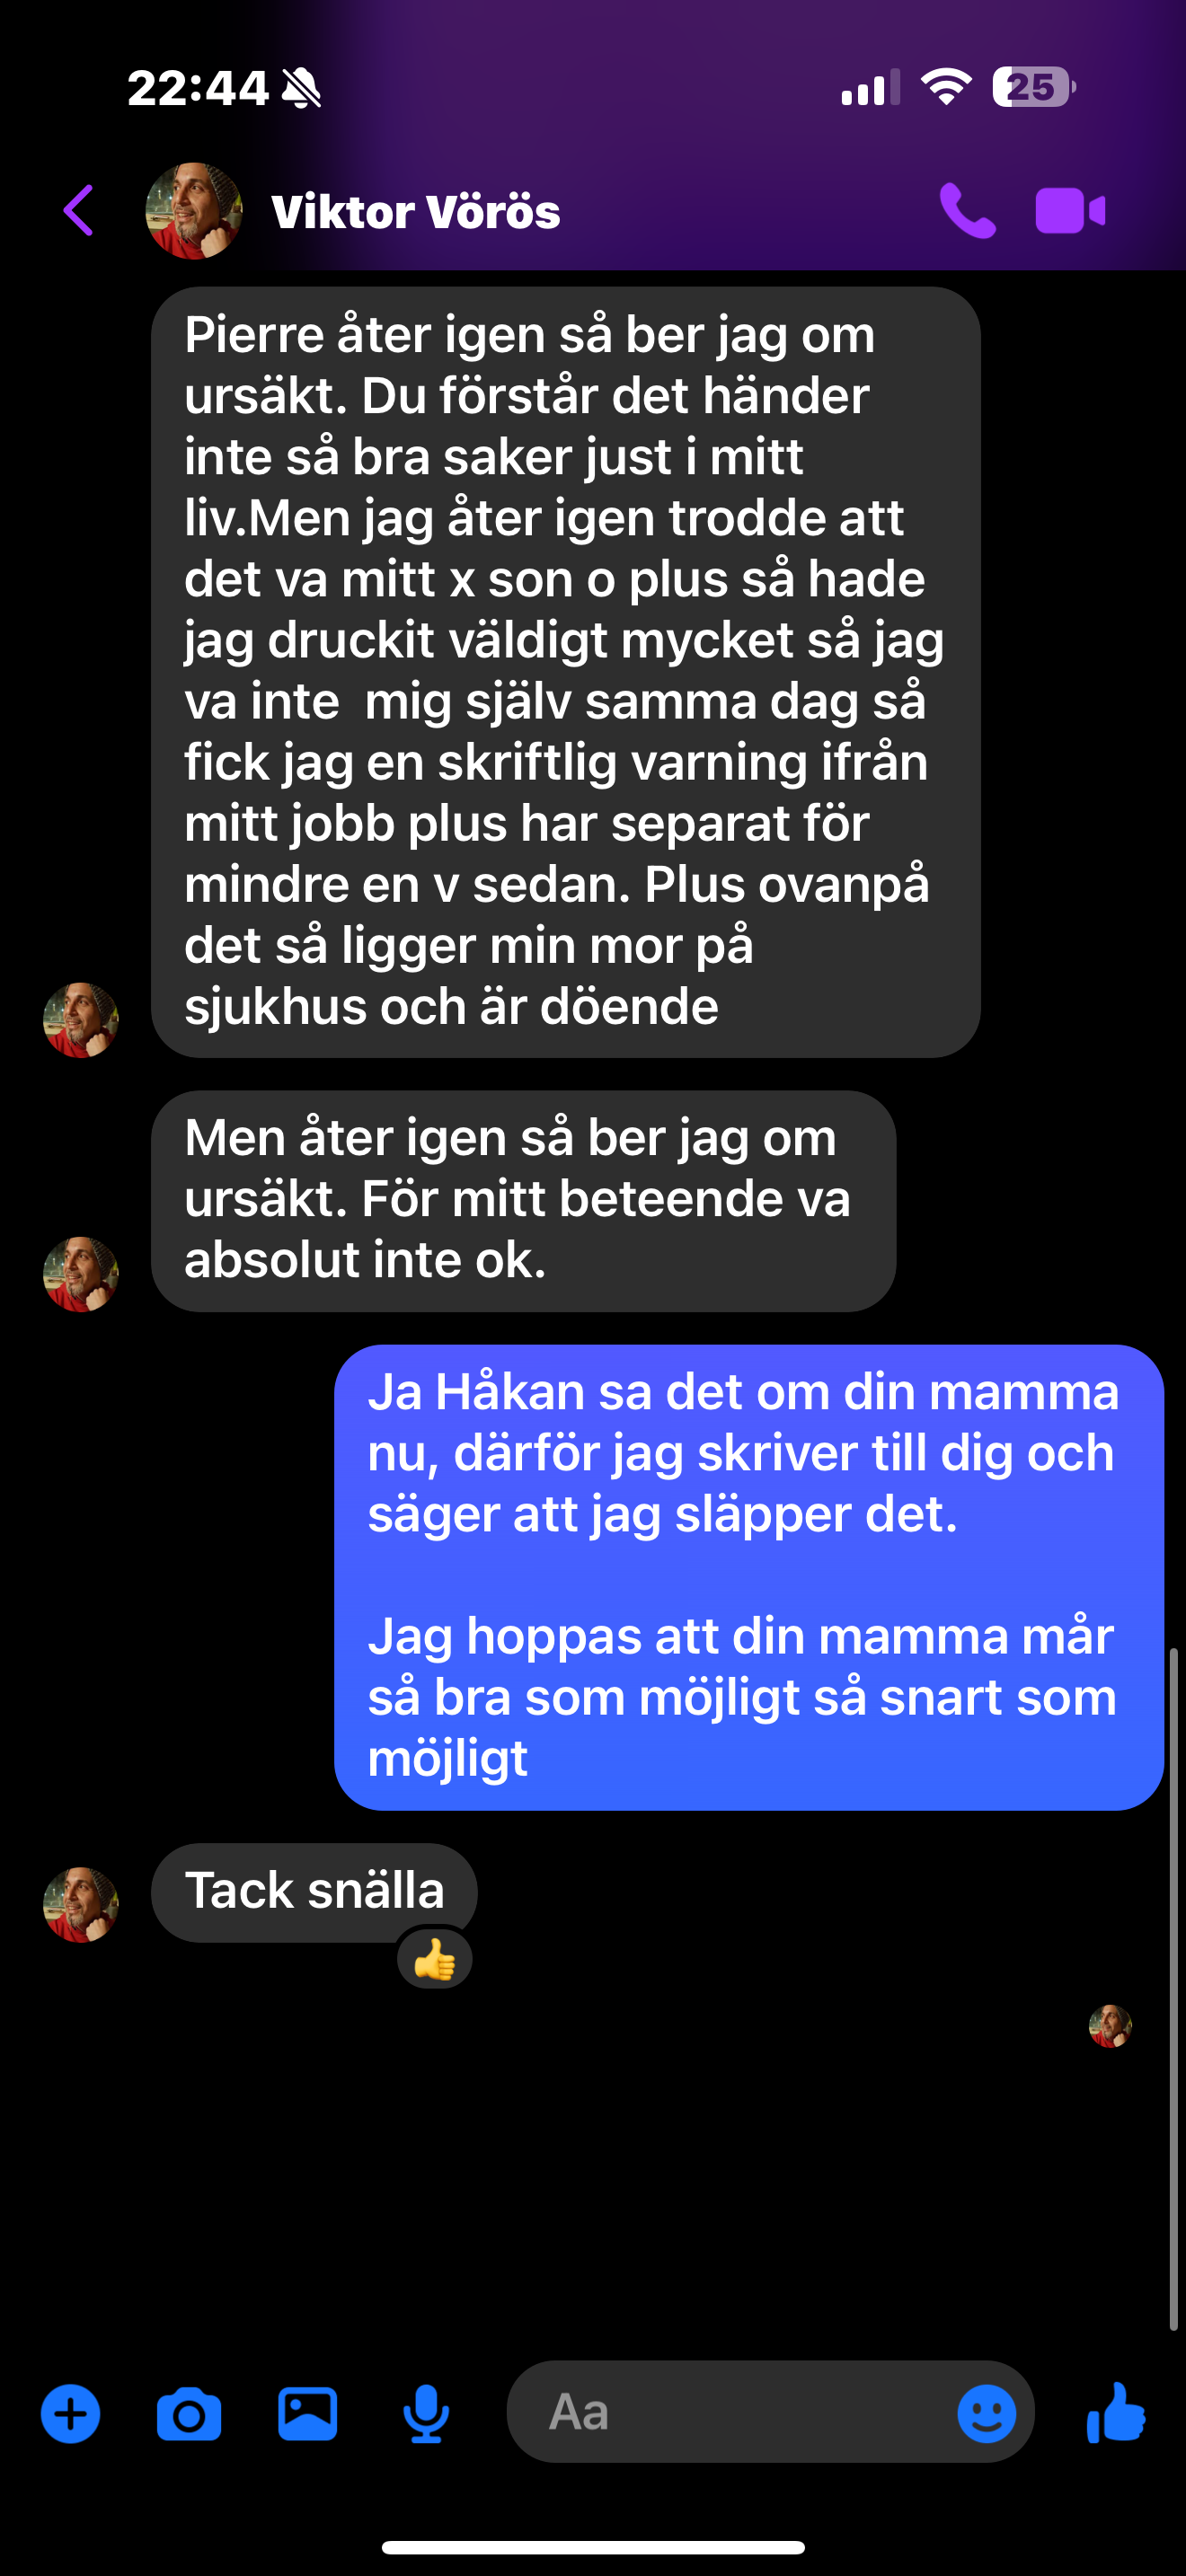Open Viktor Vörös contact name in the header

point(415,211)
